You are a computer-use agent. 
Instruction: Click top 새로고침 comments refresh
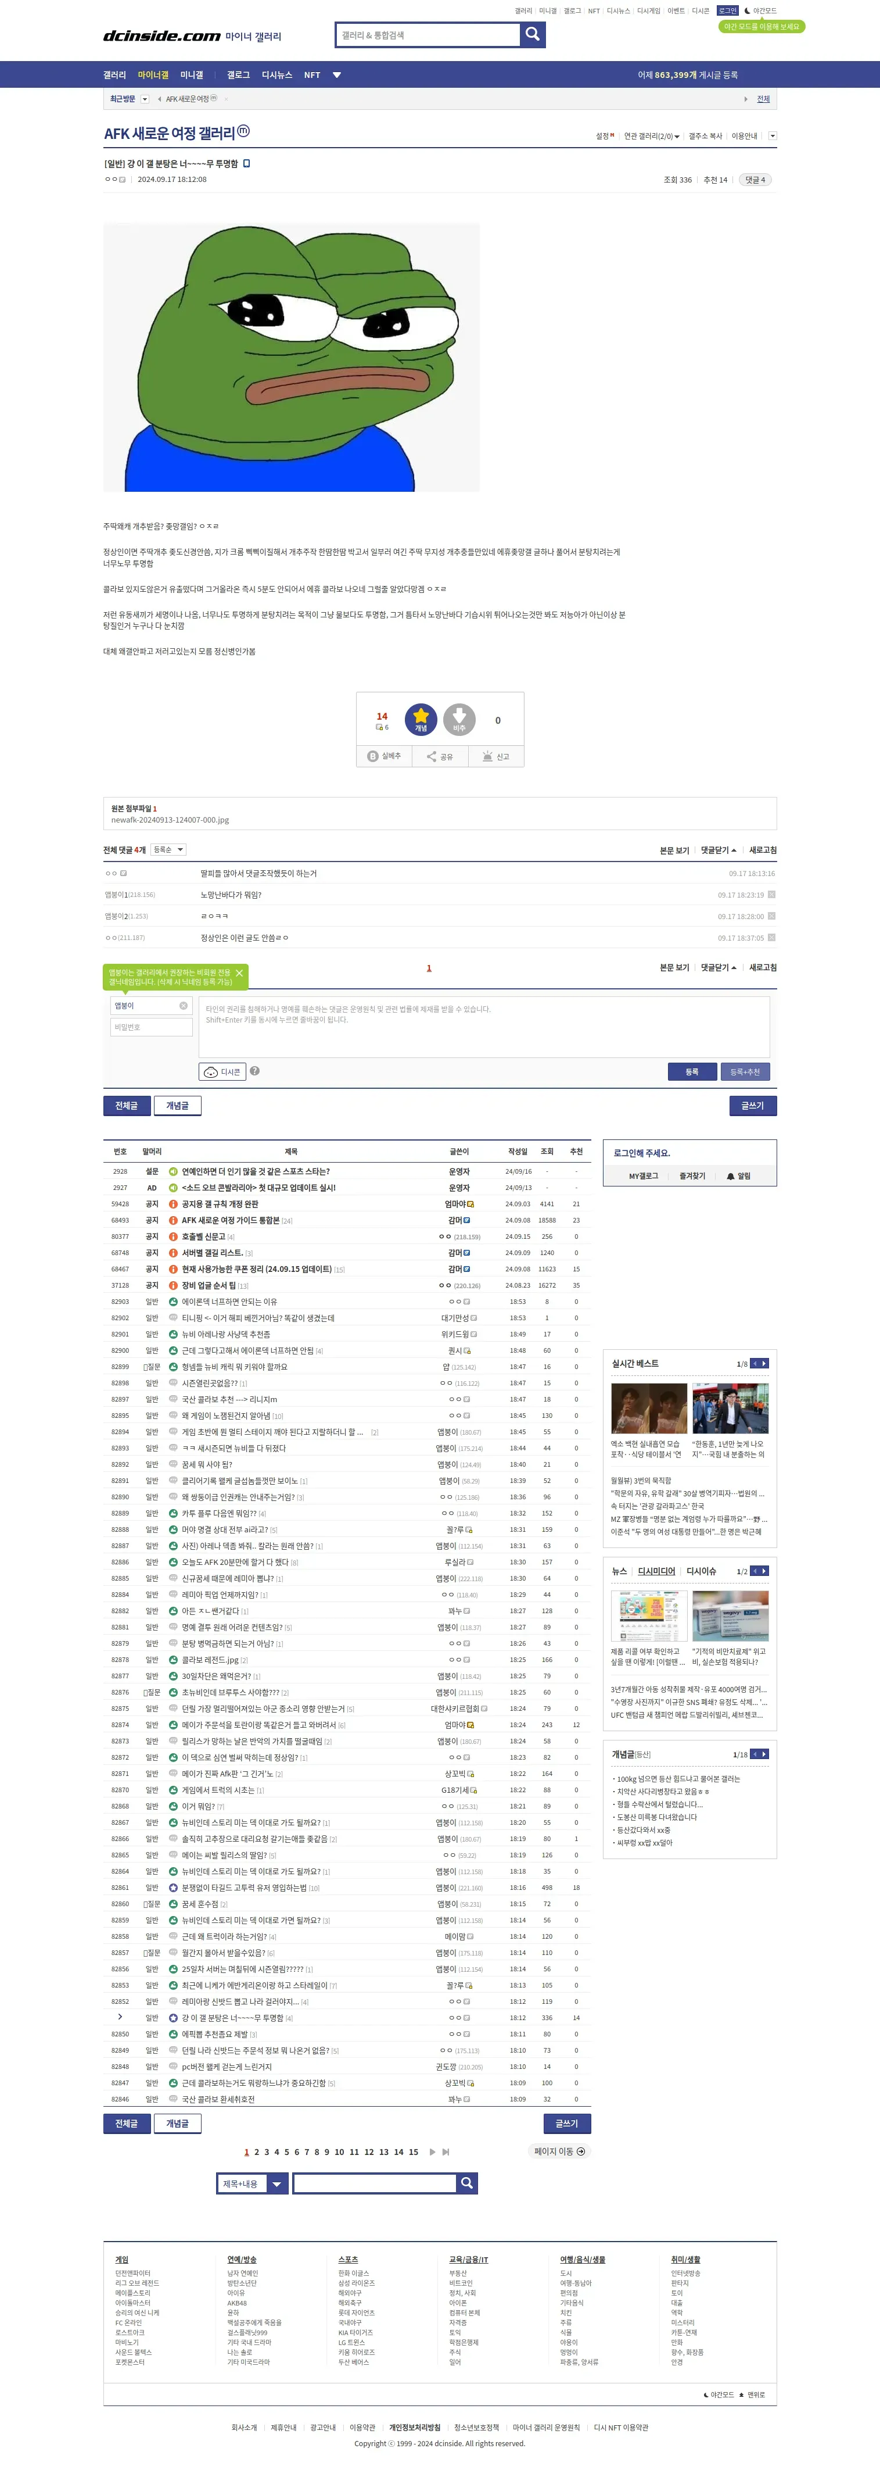[x=763, y=850]
